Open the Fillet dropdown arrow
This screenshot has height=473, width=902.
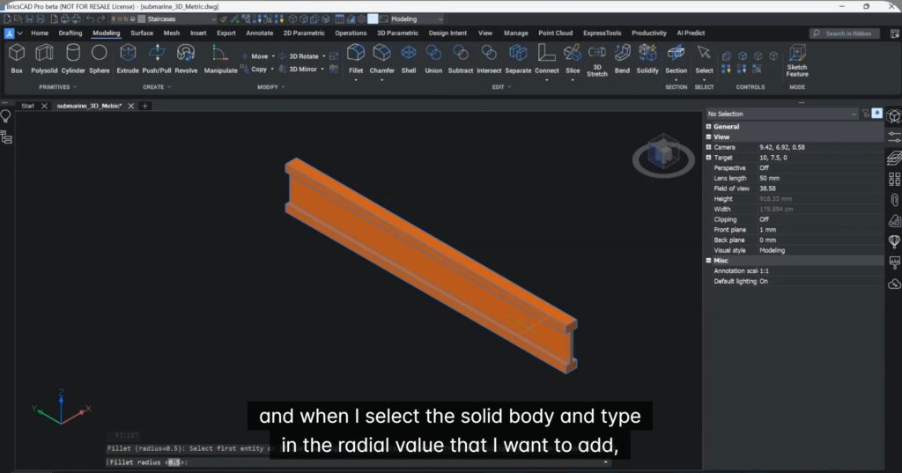pos(356,80)
